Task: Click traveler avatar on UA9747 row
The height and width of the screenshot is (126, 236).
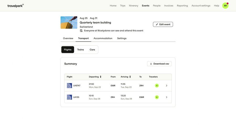Action: point(157,86)
